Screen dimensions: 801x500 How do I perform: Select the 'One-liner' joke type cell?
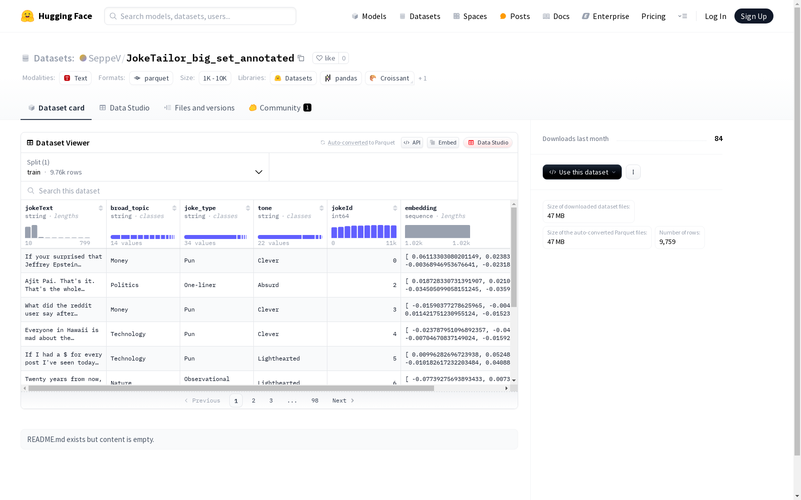pyautogui.click(x=217, y=285)
